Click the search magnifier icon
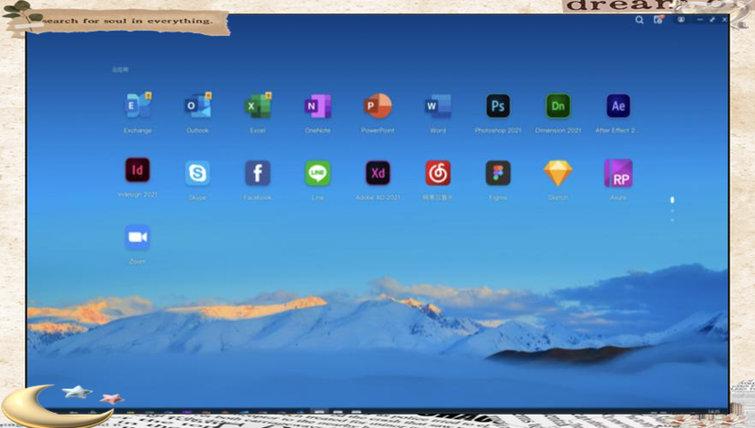This screenshot has height=428, width=755. [x=640, y=20]
